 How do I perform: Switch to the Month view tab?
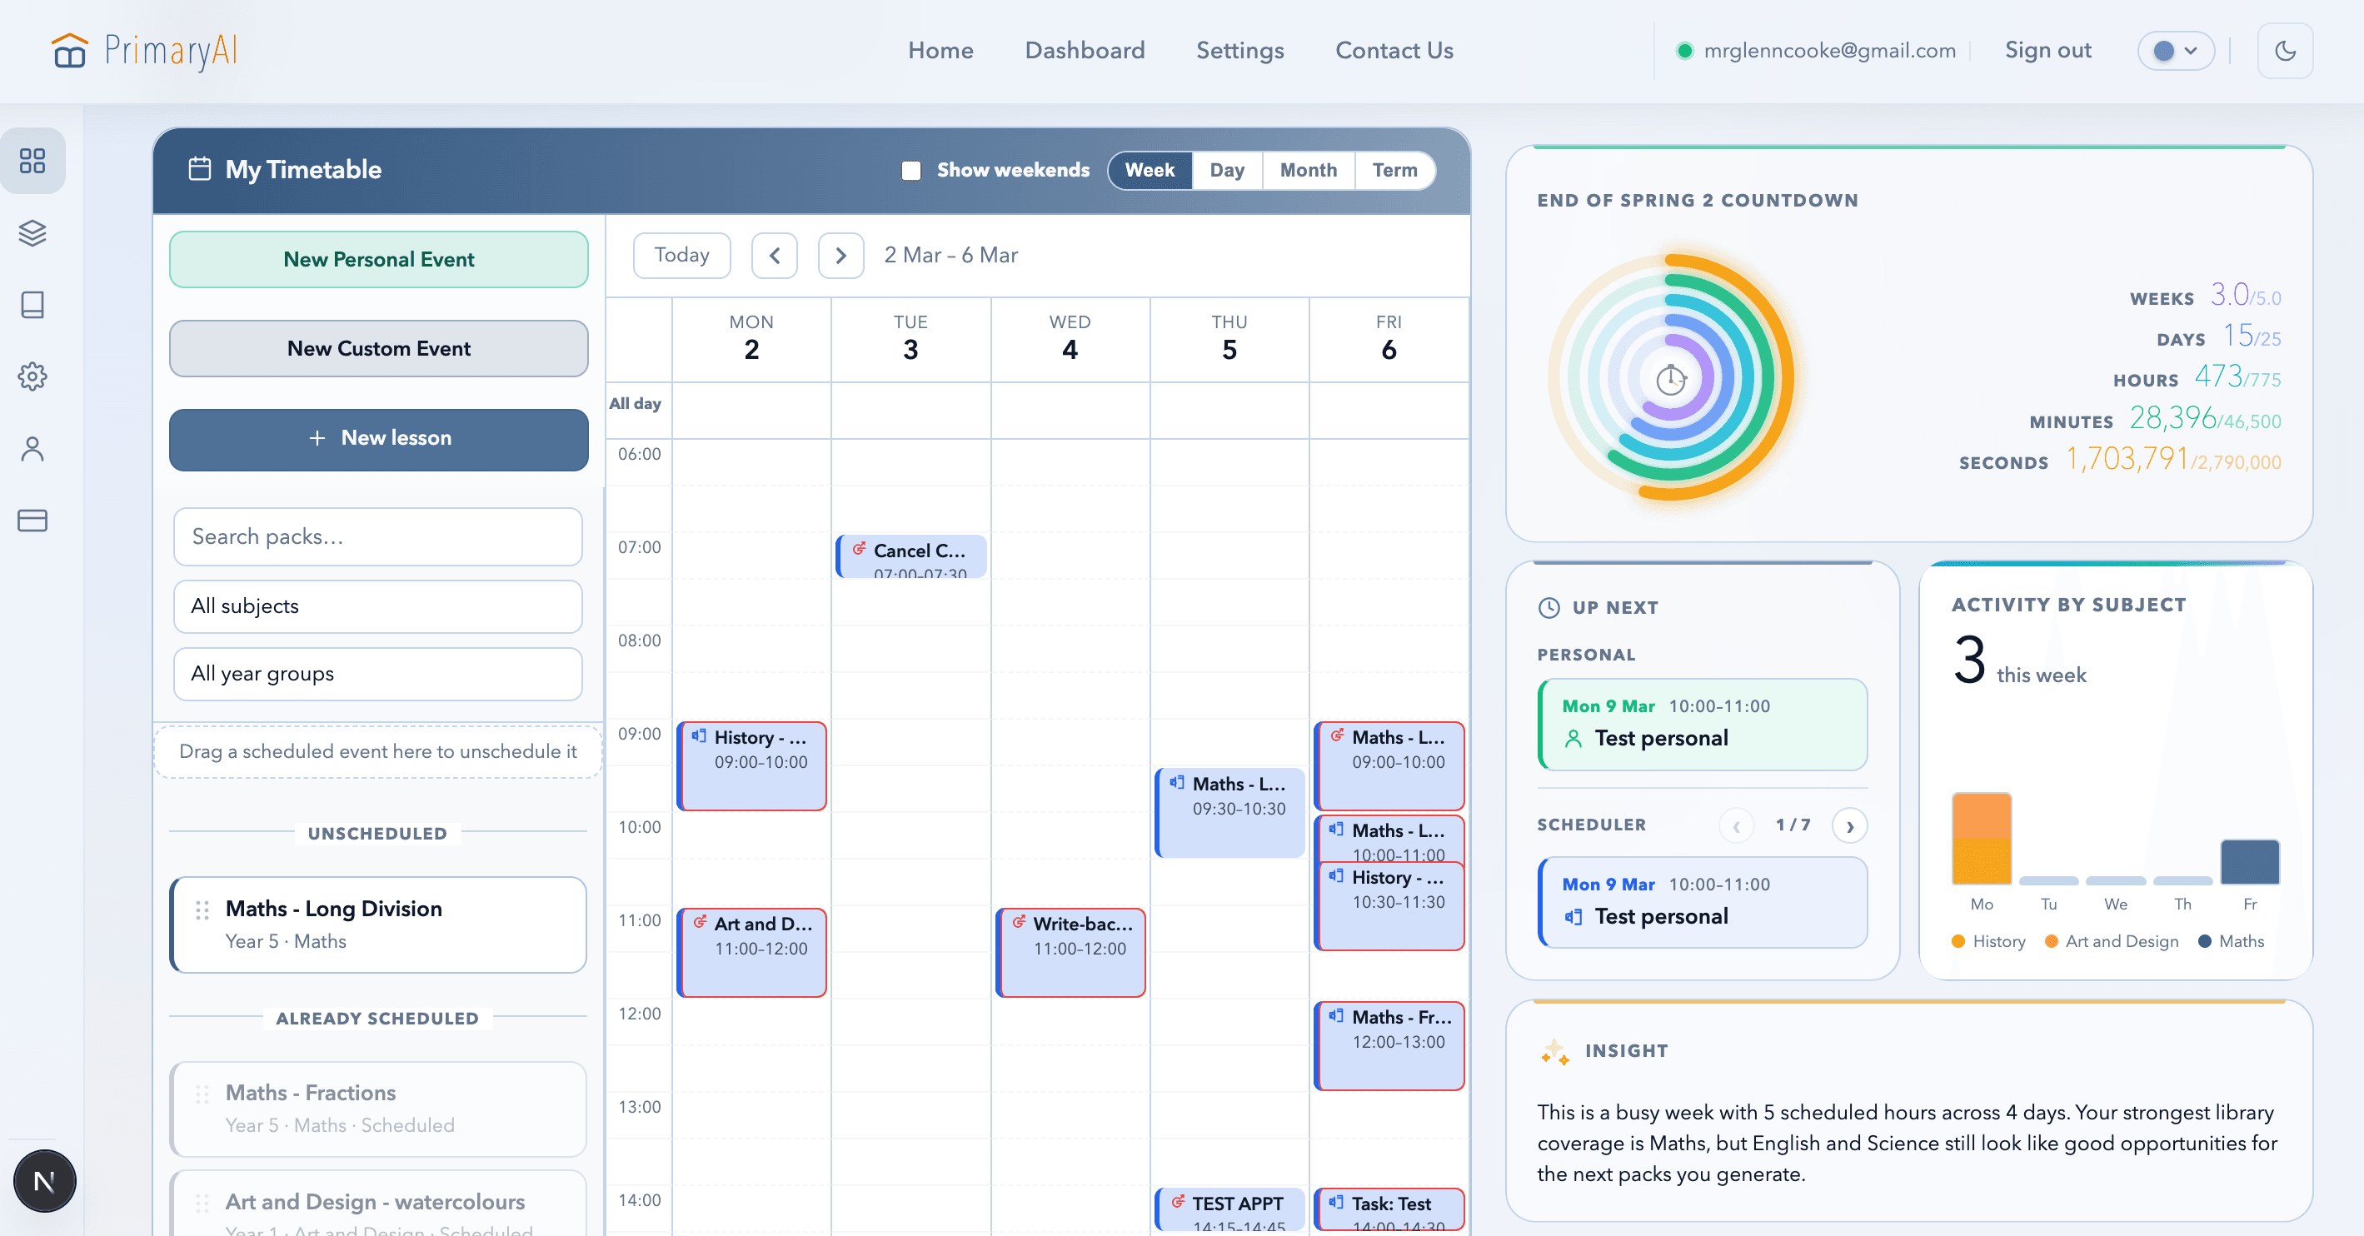coord(1307,170)
